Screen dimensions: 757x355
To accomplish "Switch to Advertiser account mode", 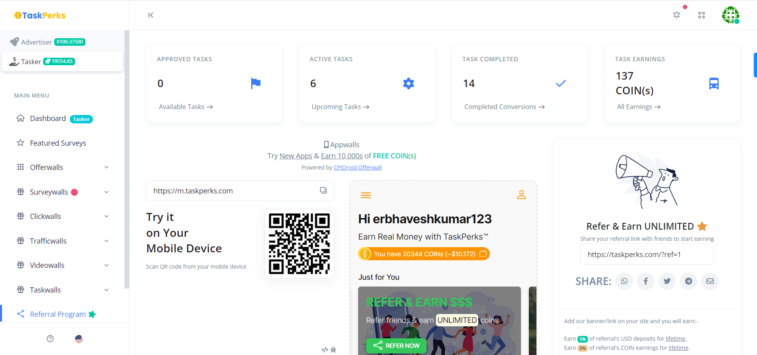I will click(62, 42).
